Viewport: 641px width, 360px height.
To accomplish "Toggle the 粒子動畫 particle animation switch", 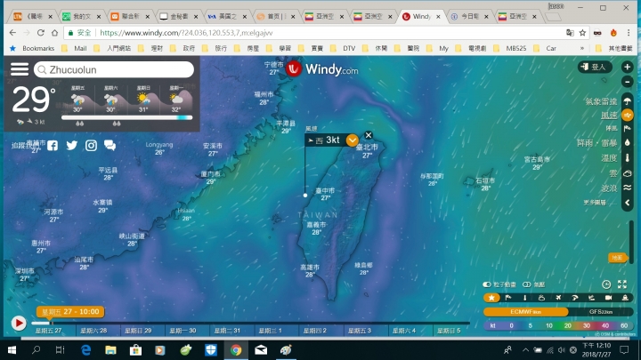I will click(487, 284).
